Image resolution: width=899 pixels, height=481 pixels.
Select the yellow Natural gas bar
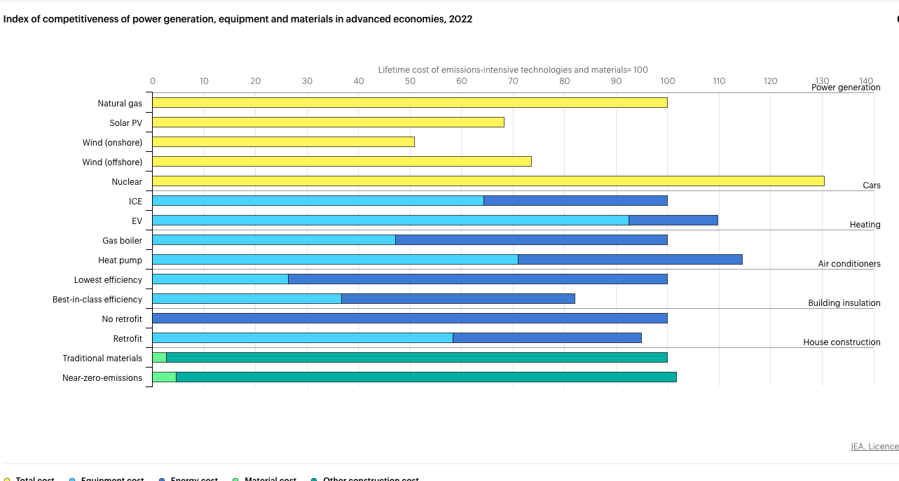(x=409, y=103)
